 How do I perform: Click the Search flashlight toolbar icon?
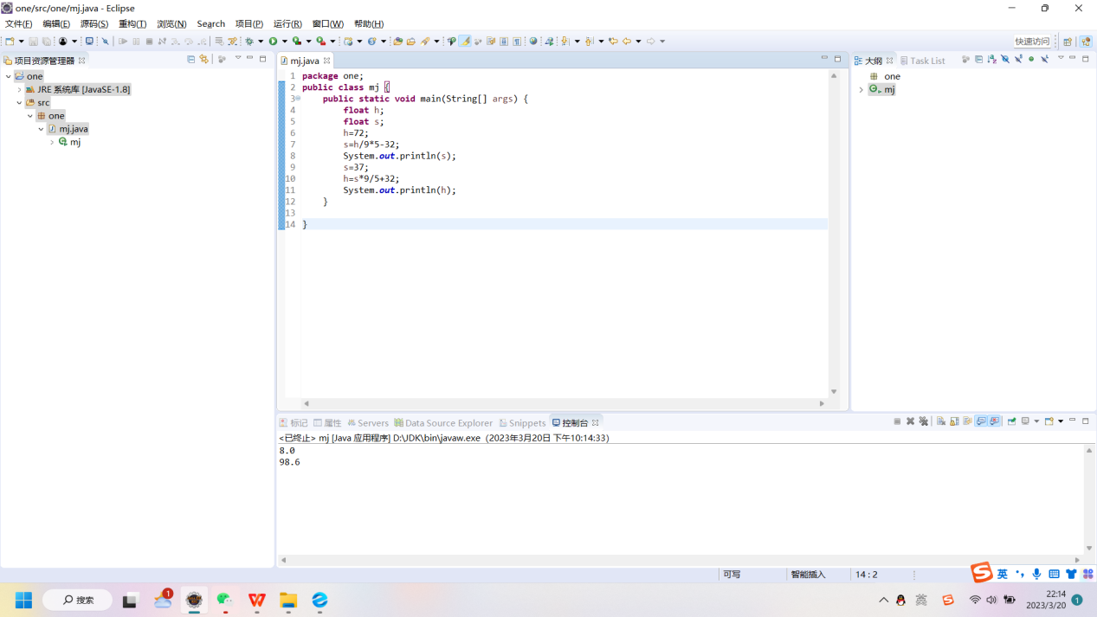coord(425,41)
